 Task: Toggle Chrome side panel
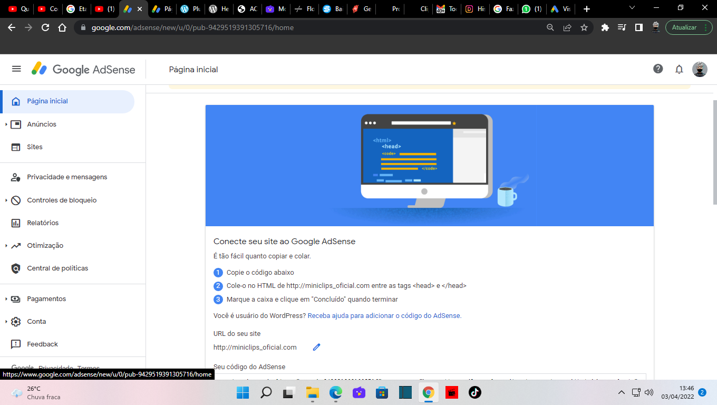coord(639,27)
